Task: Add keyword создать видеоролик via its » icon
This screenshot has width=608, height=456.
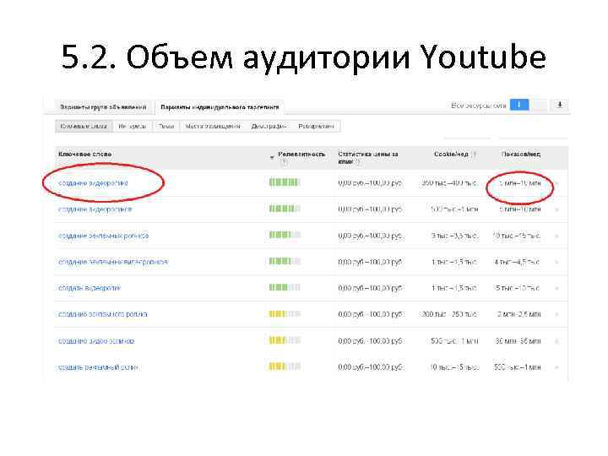Action: tap(556, 288)
